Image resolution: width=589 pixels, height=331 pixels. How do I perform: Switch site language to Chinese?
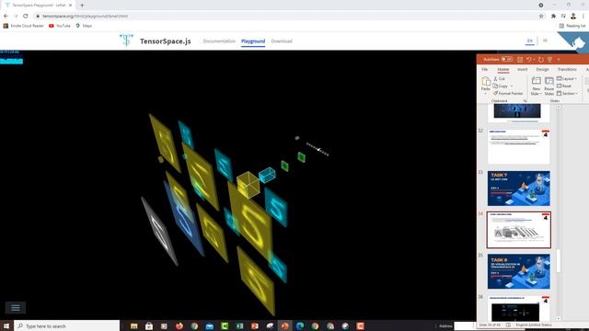[x=545, y=40]
